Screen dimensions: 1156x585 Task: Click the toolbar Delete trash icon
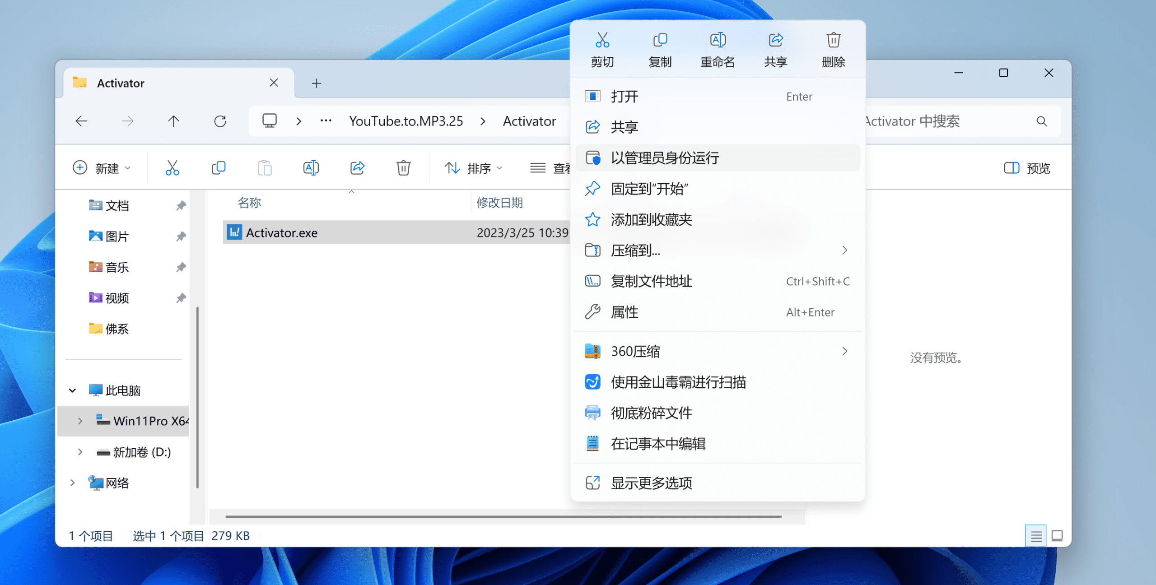tap(403, 168)
